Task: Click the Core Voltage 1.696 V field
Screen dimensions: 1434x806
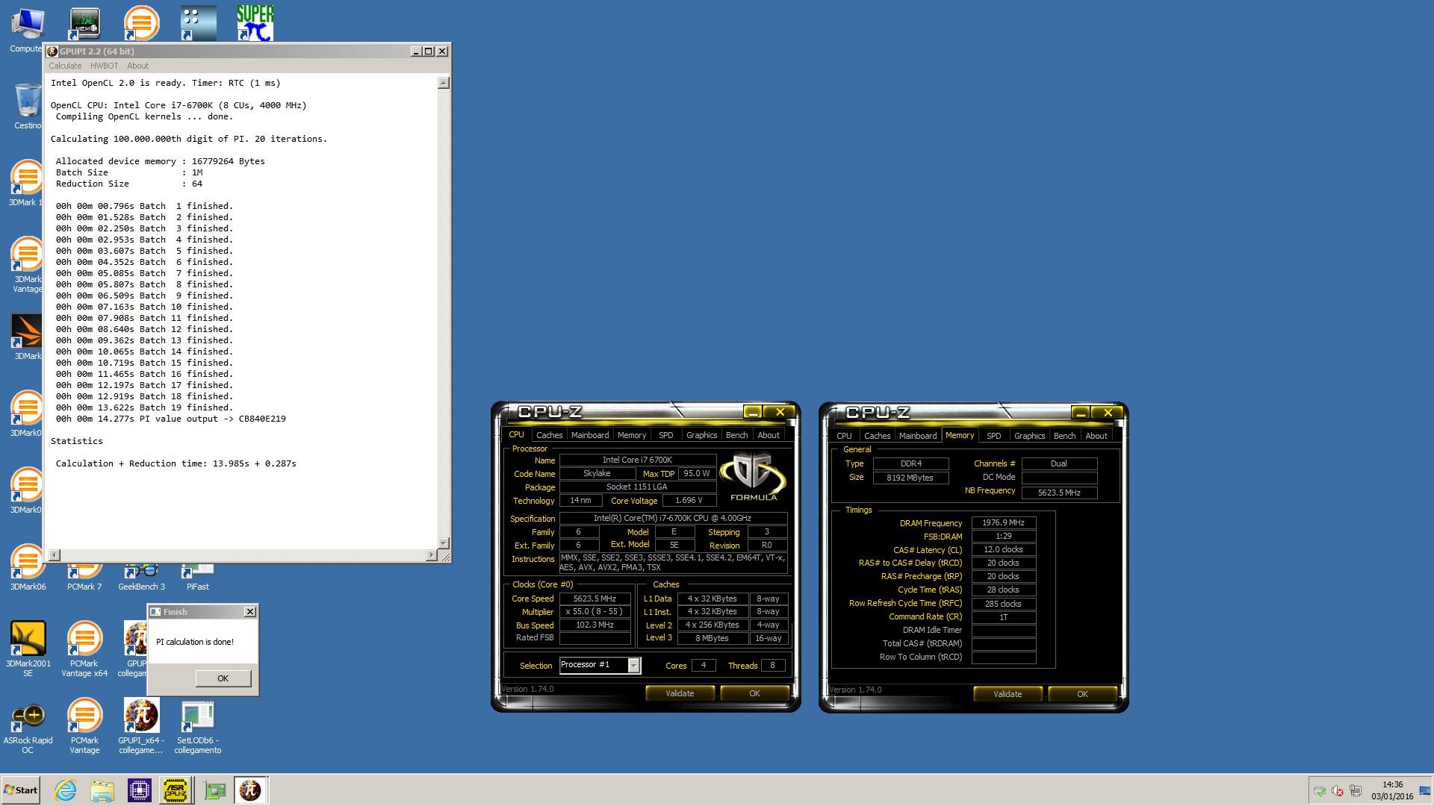Action: (x=688, y=501)
